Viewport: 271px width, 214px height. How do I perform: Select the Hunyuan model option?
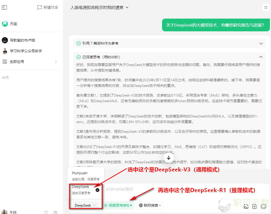pos(86,176)
